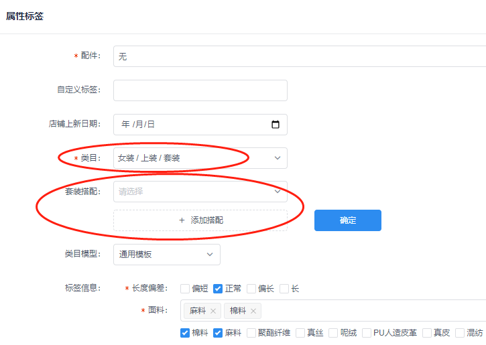Uncheck the 正常 length checkbox
Image resolution: width=486 pixels, height=345 pixels.
218,289
